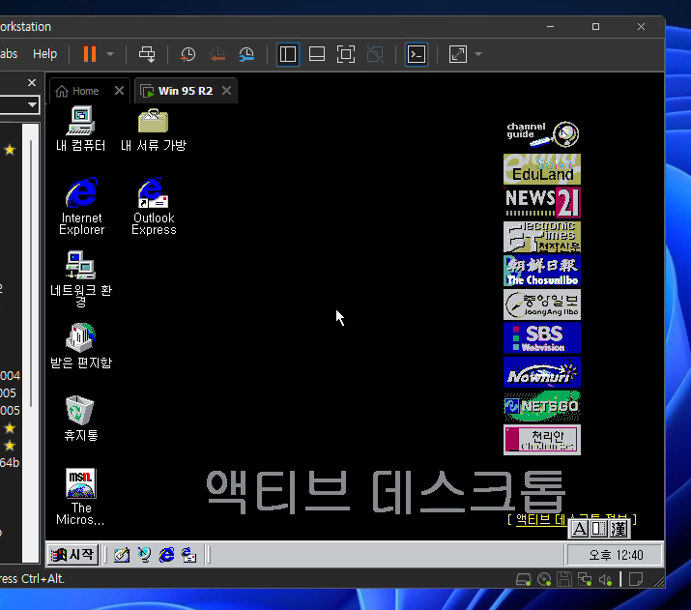691x610 pixels.
Task: Open the snapshot manager wrench-clock icon
Action: click(x=246, y=54)
